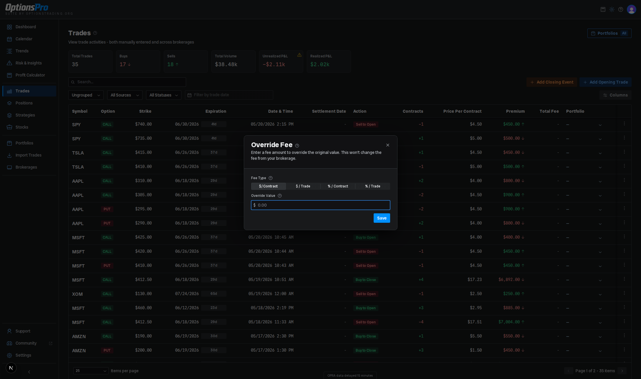Open Portfolios in the sidebar
The width and height of the screenshot is (641, 379).
pyautogui.click(x=29, y=143)
